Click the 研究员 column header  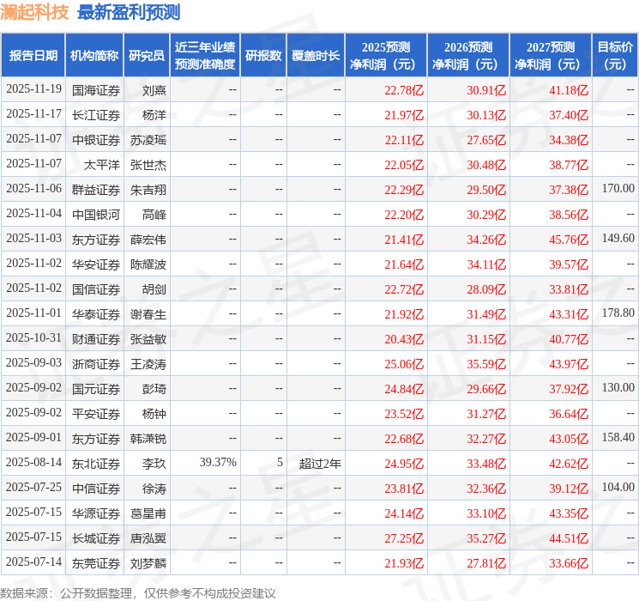tap(147, 56)
